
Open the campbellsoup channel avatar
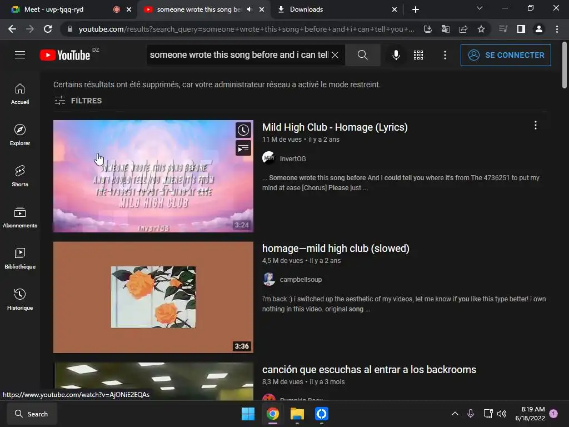(x=268, y=279)
